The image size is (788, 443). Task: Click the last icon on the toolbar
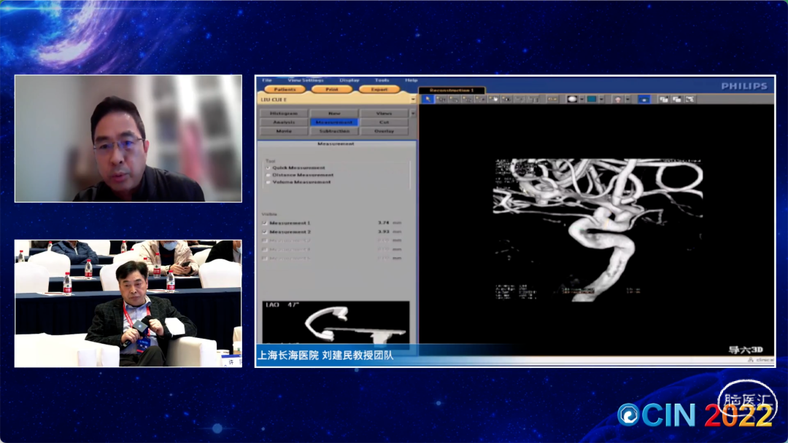[690, 99]
